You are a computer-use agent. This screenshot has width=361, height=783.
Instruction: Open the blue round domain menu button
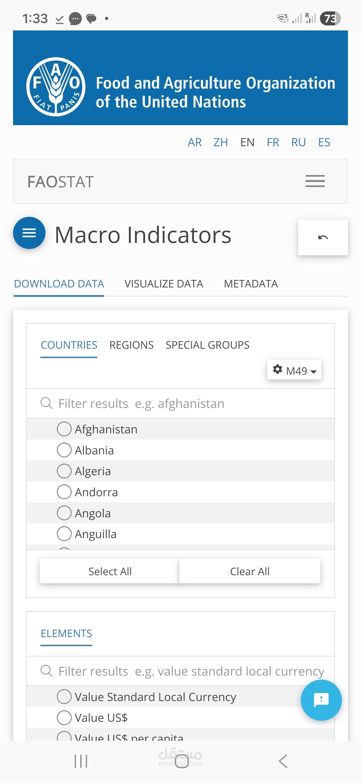(29, 233)
